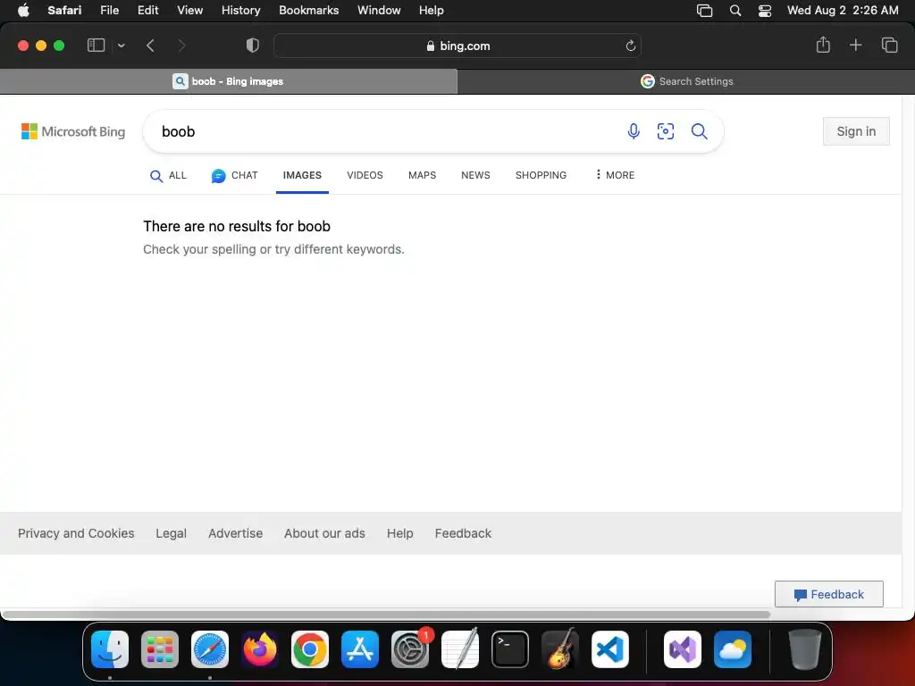Open Visual Studio Code dock icon
Image resolution: width=915 pixels, height=686 pixels.
tap(609, 649)
